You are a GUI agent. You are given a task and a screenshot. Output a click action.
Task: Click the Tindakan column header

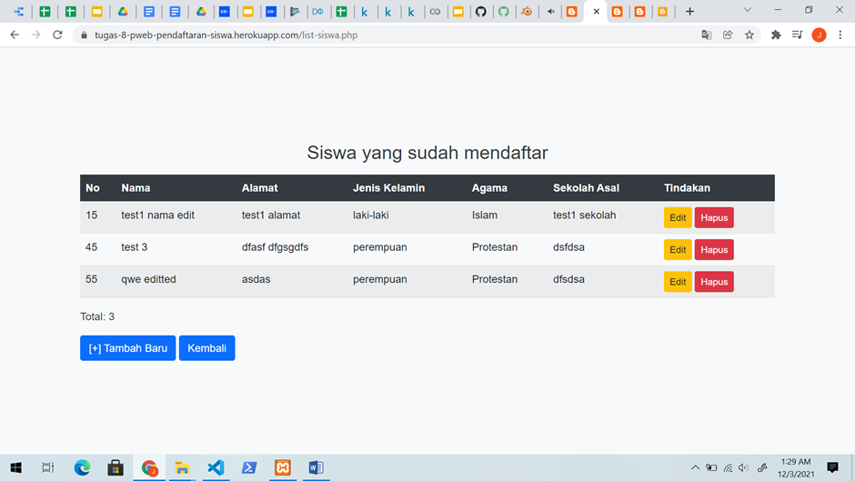pyautogui.click(x=687, y=188)
